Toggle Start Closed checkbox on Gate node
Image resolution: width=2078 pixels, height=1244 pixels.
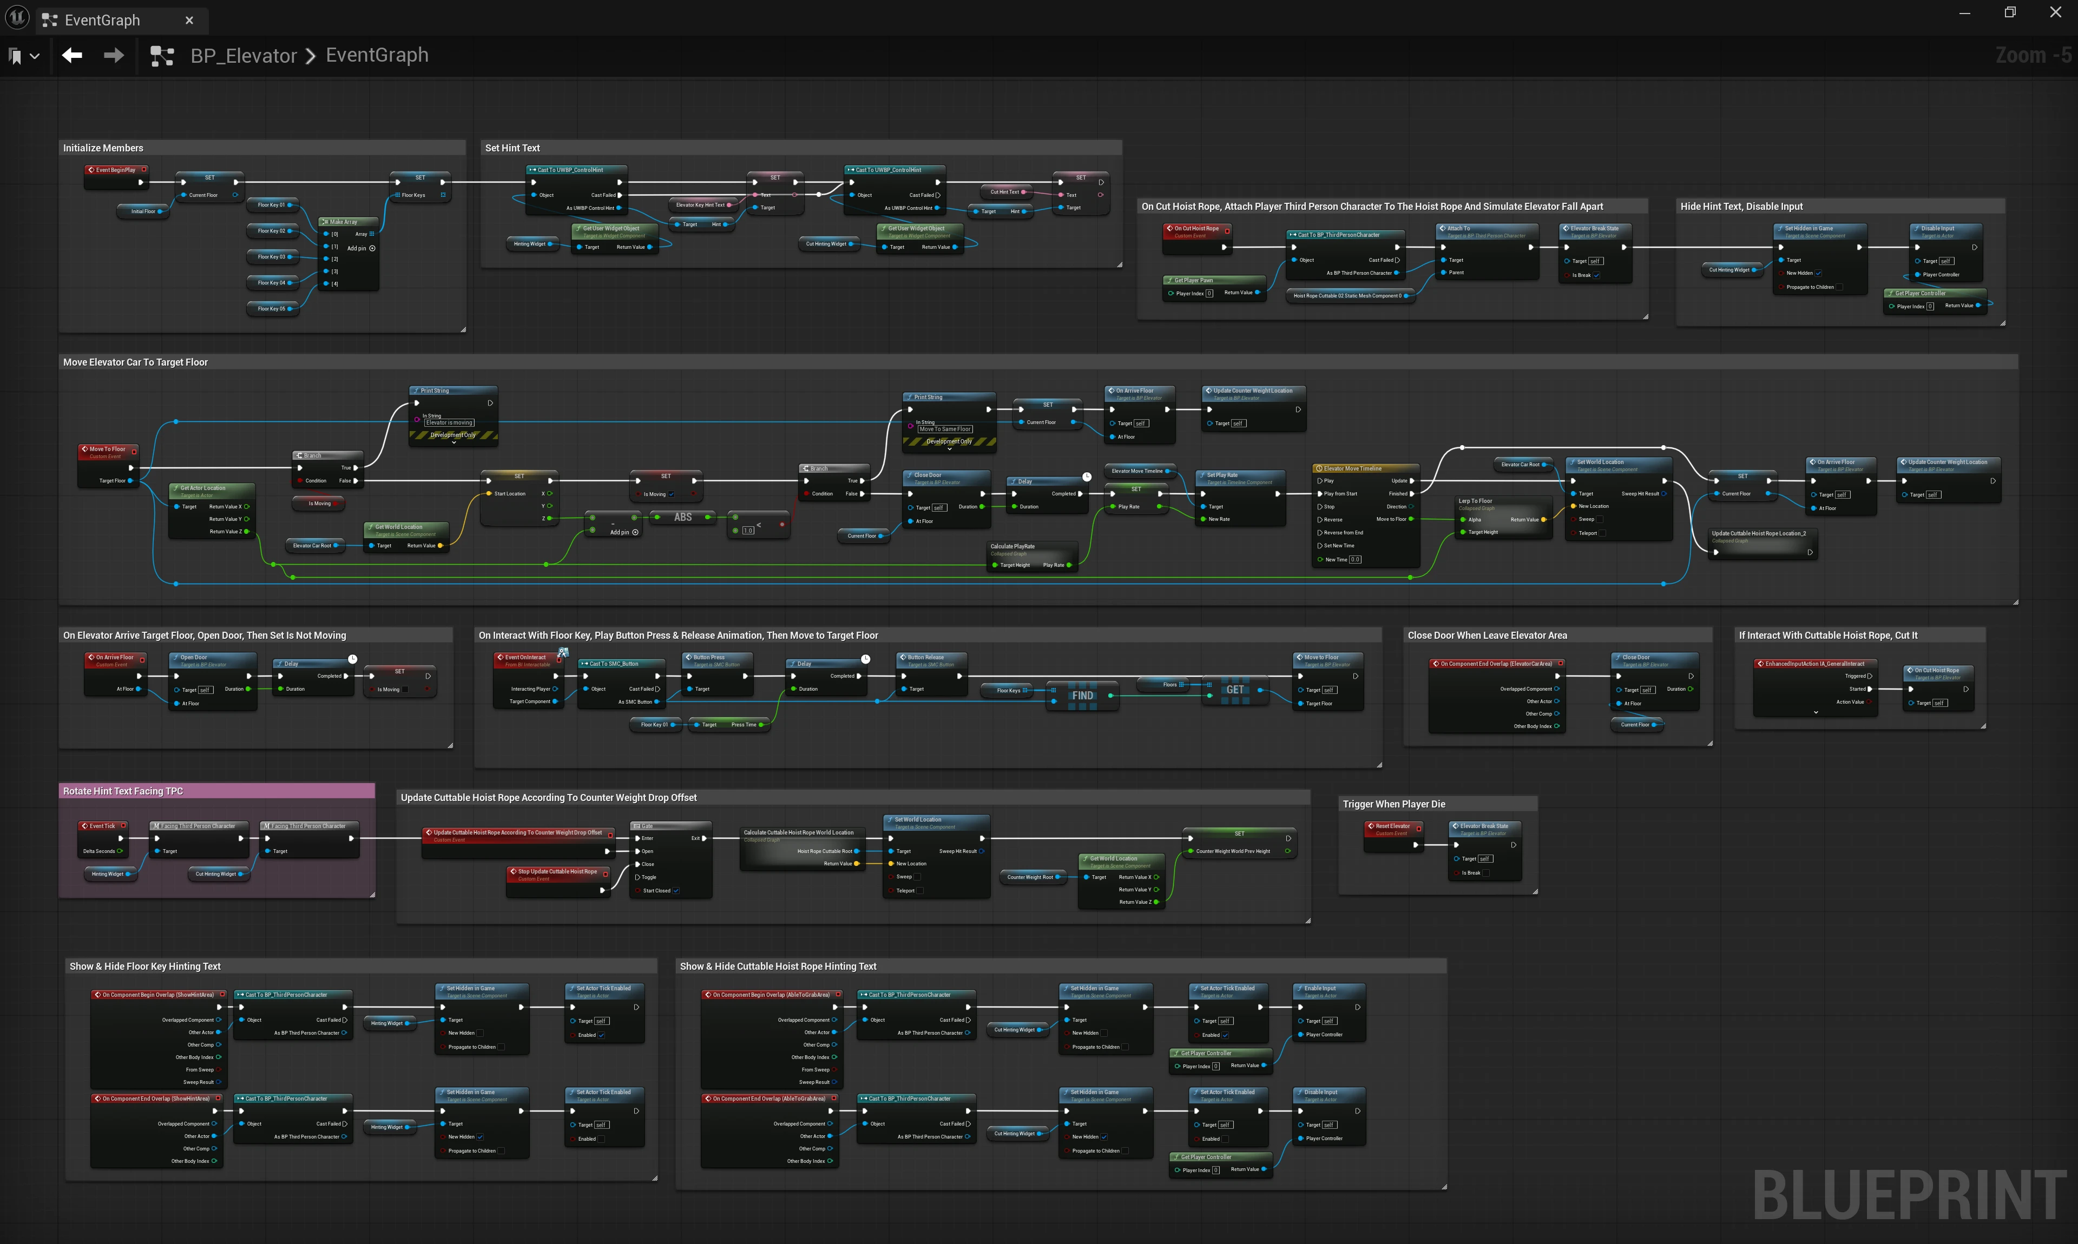coord(676,890)
